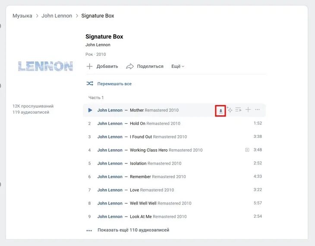Click duration 3:48 of Working Class Hero

(x=258, y=150)
